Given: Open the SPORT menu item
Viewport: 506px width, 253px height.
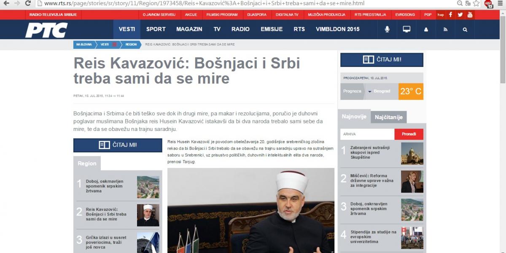Looking at the screenshot, I should coord(156,29).
